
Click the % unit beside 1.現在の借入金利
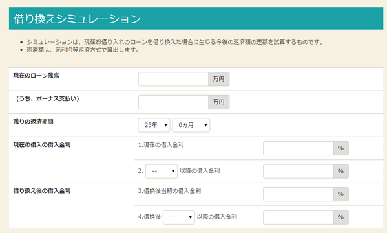pyautogui.click(x=341, y=148)
